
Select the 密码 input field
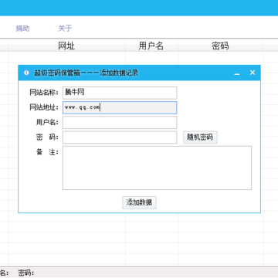click(x=120, y=137)
